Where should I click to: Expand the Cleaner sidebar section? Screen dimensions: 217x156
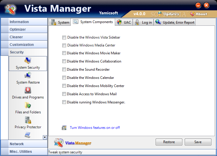pos(24,37)
